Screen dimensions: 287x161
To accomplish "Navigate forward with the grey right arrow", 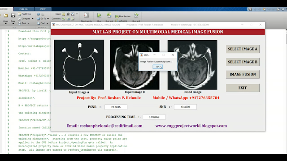I will pyautogui.click(x=43, y=14).
